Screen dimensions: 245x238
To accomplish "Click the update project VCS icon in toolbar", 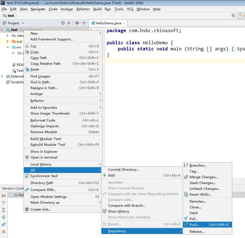I will 233,15.
